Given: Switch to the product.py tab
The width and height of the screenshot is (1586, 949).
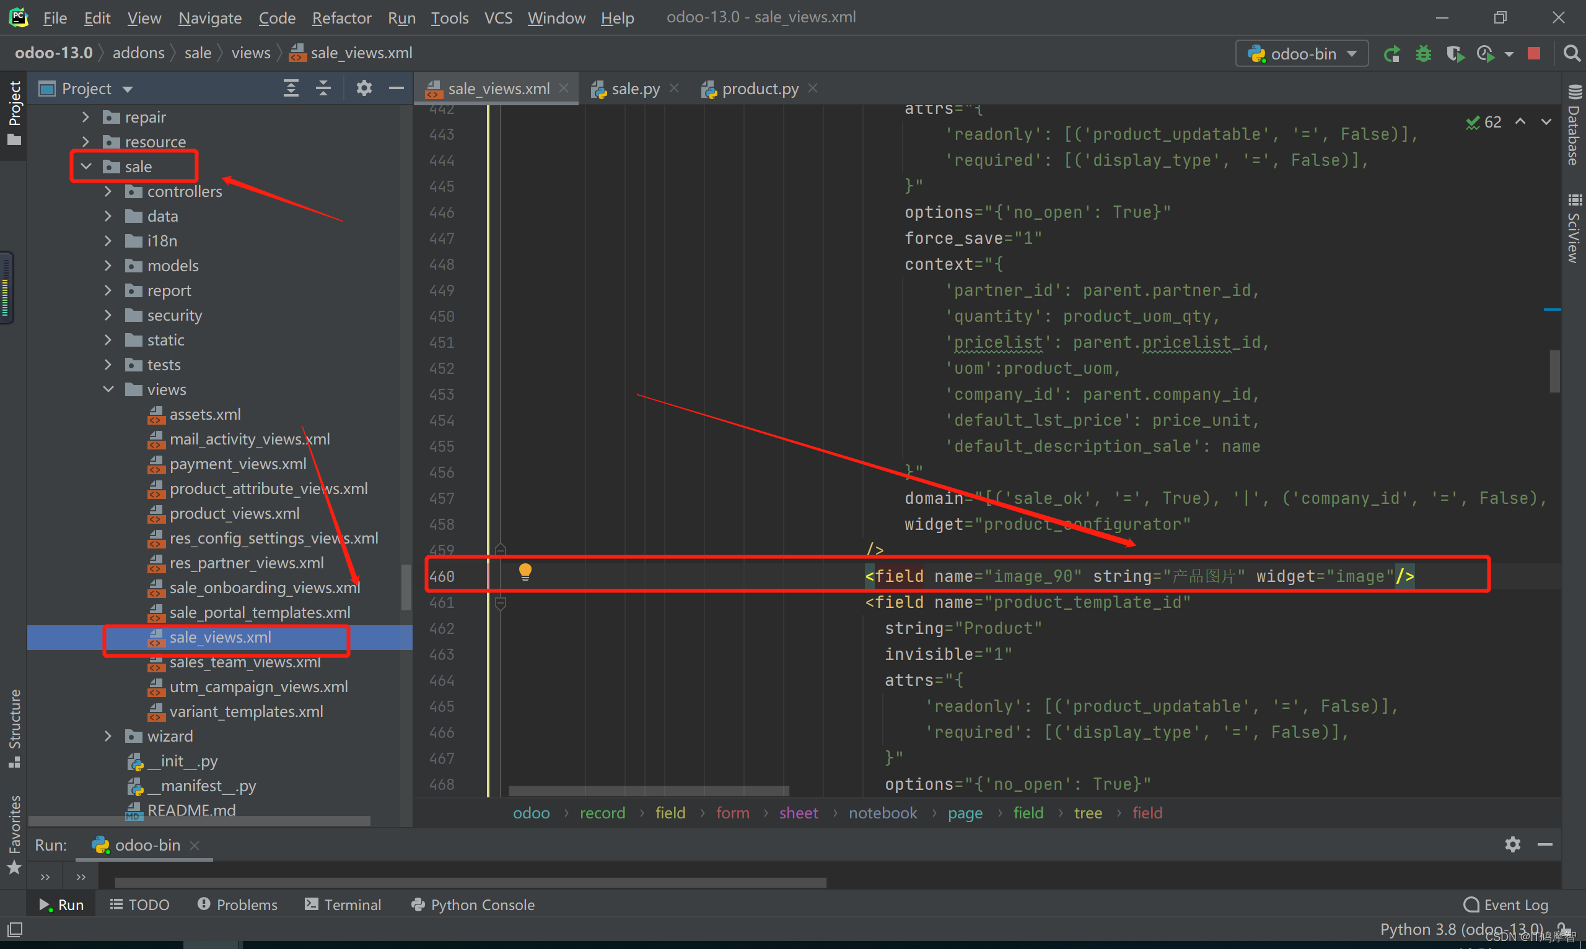Looking at the screenshot, I should [x=759, y=89].
